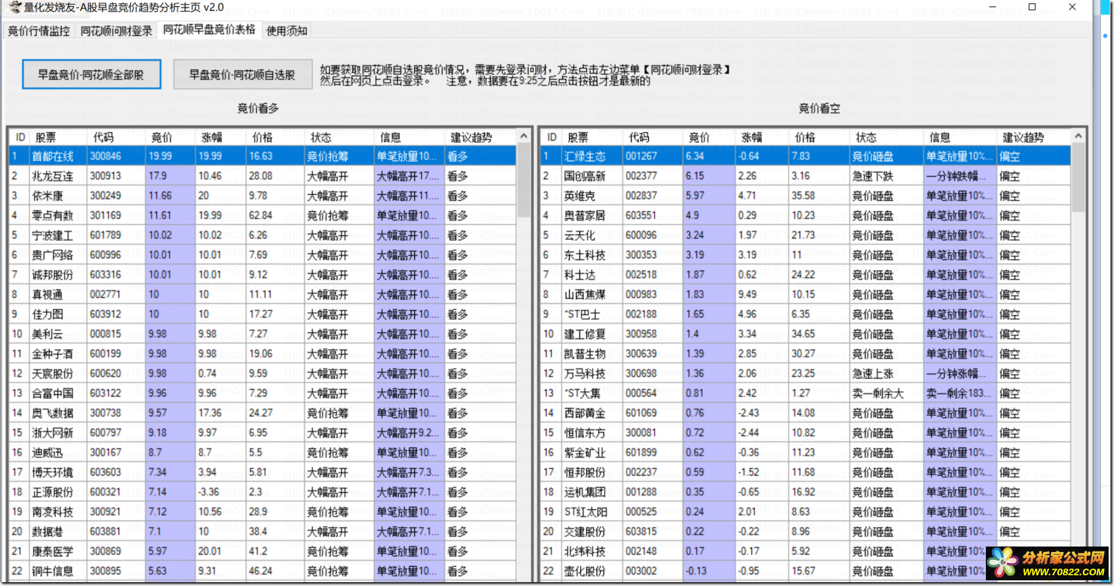Sort left table by 竞价 column header
Viewport: 1116px width, 587px height.
point(170,137)
